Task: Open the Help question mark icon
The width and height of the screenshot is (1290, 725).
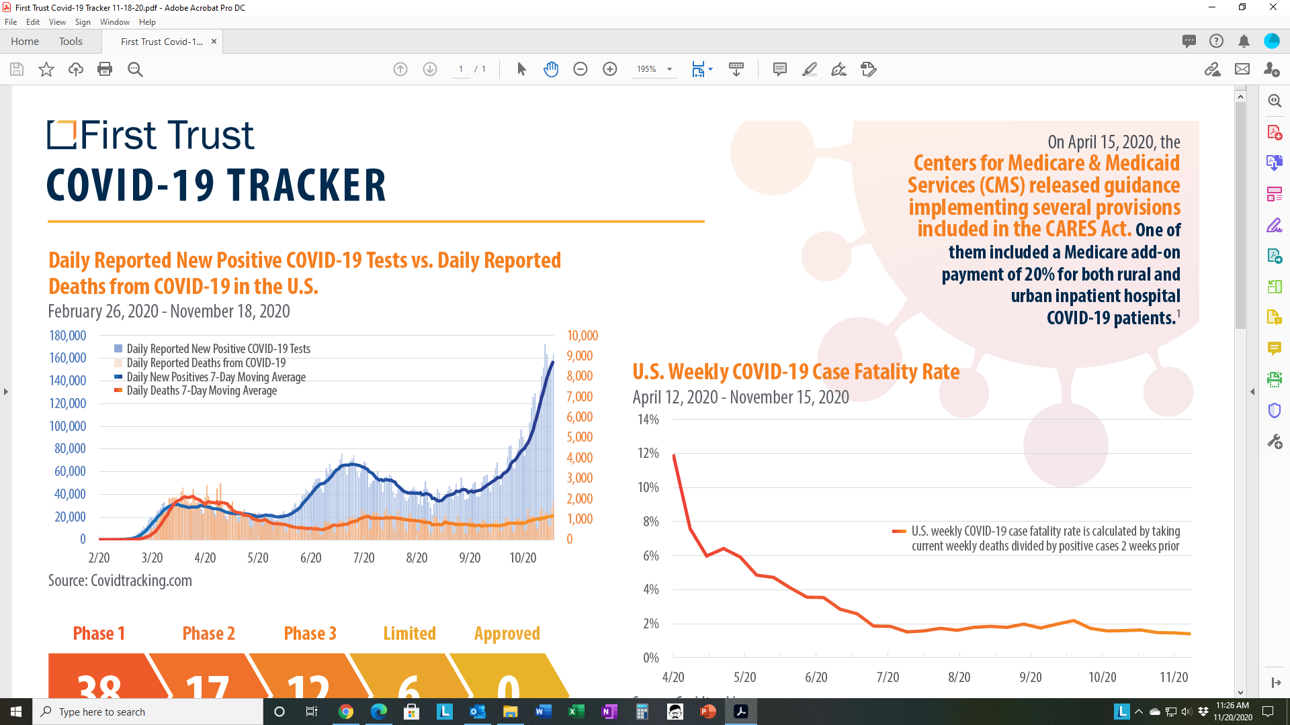Action: coord(1216,41)
